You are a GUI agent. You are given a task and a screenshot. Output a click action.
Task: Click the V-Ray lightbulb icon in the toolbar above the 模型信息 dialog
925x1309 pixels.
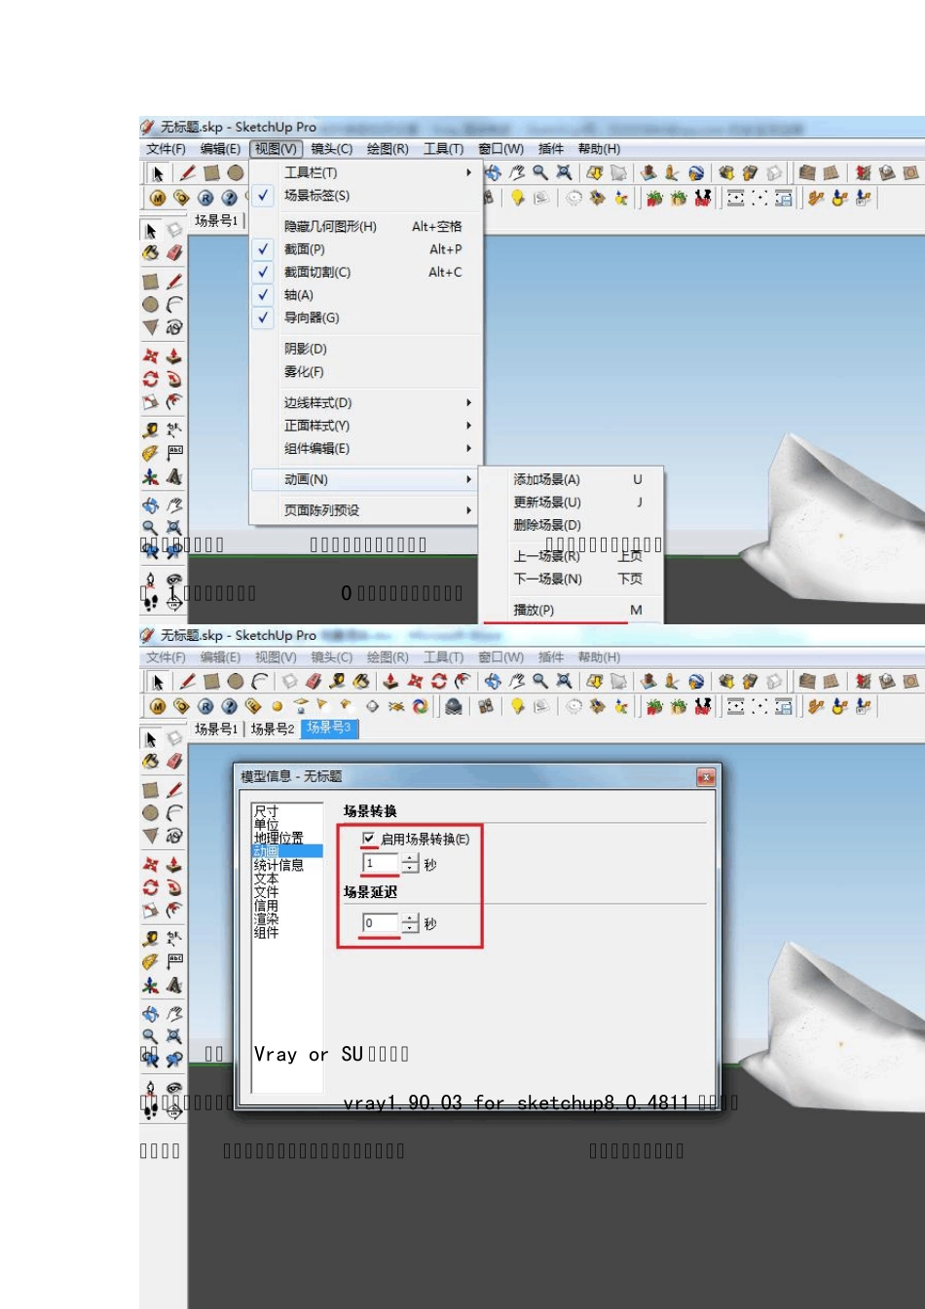coord(518,706)
